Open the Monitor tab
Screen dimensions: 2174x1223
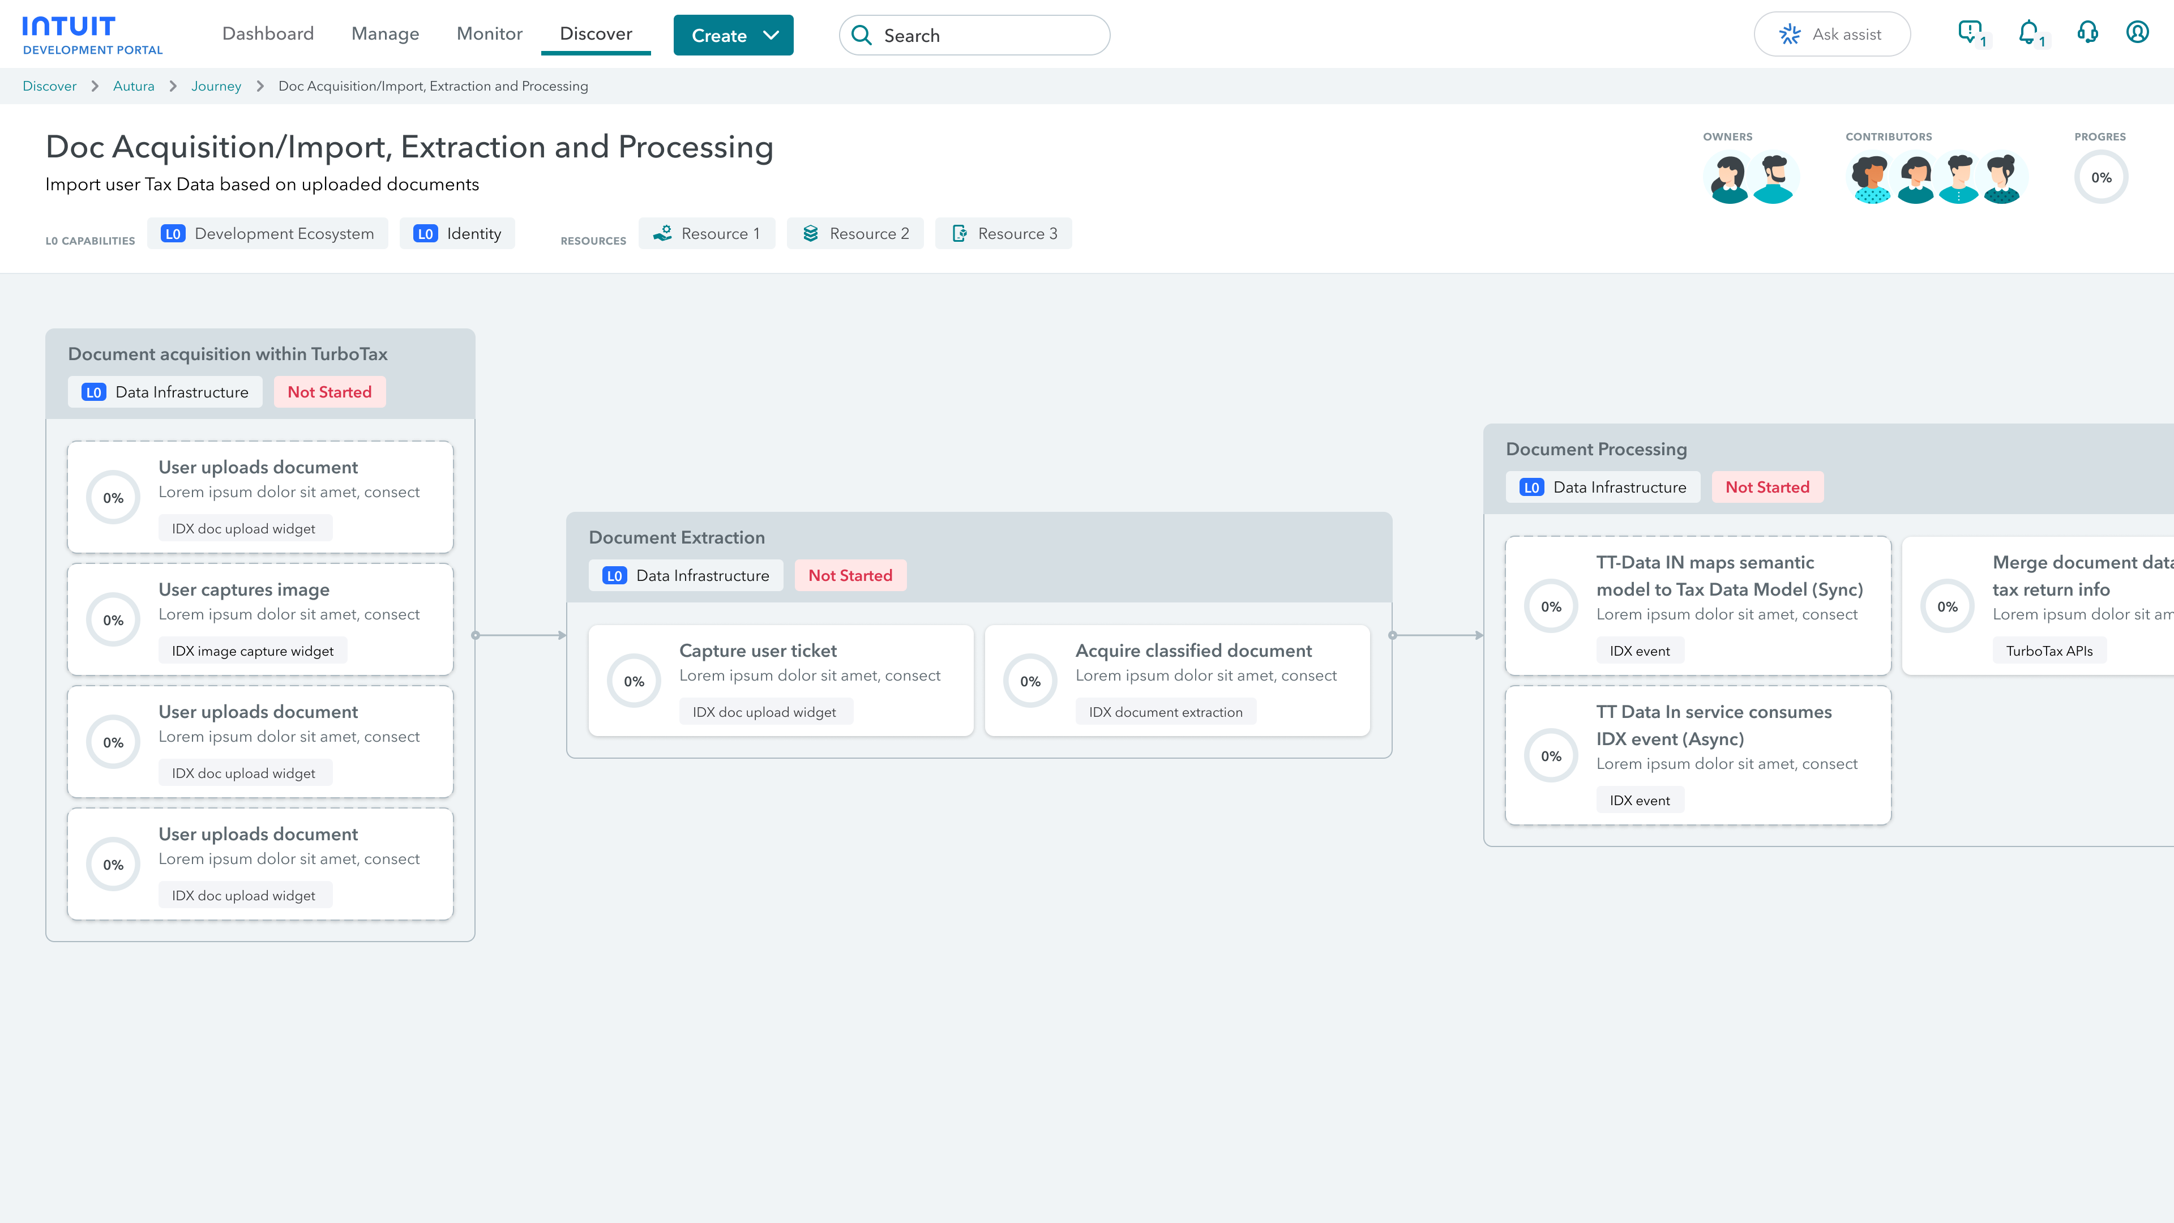489,34
